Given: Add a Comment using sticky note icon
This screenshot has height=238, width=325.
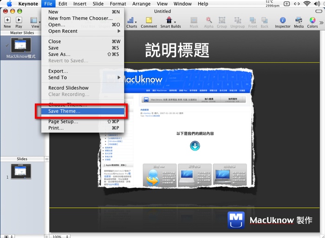Looking at the screenshot, I should point(149,20).
